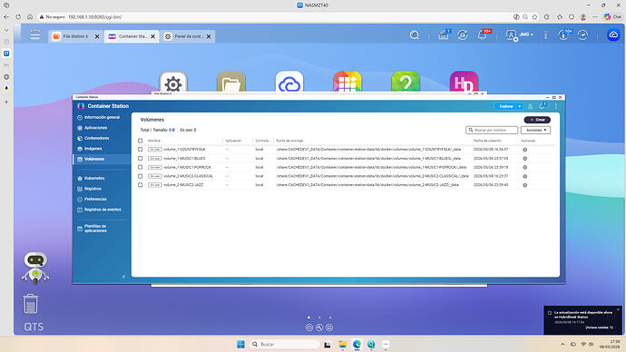Open the actions gear for volume_2-MUSIC2-CLASSICAL
This screenshot has height=352, width=626.
click(x=525, y=176)
